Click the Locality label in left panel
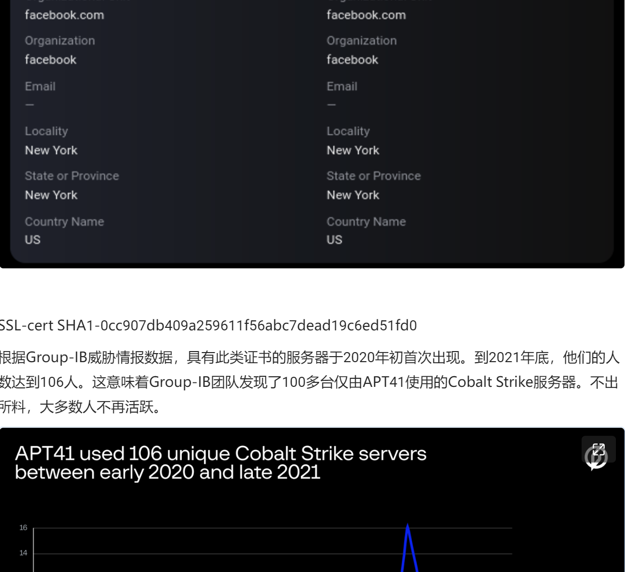Image resolution: width=625 pixels, height=572 pixels. (46, 131)
